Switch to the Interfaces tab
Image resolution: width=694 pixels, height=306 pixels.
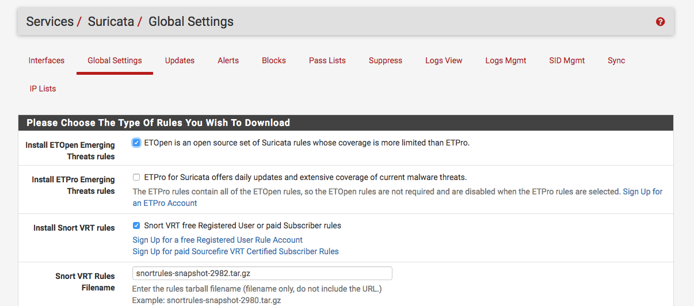click(x=47, y=60)
